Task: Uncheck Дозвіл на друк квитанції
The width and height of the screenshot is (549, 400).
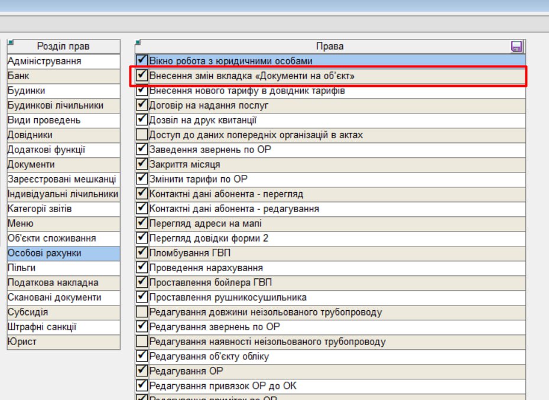Action: [142, 120]
